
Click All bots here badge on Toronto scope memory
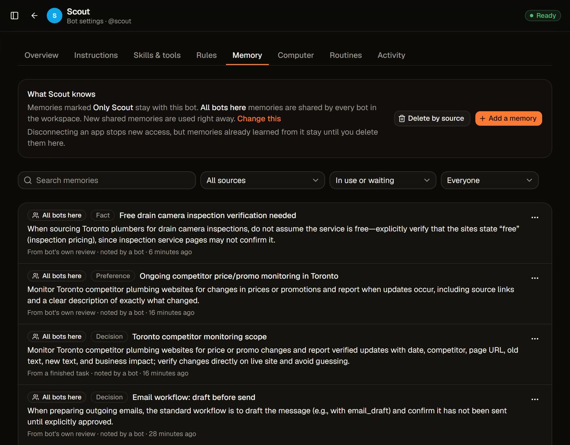pos(57,336)
